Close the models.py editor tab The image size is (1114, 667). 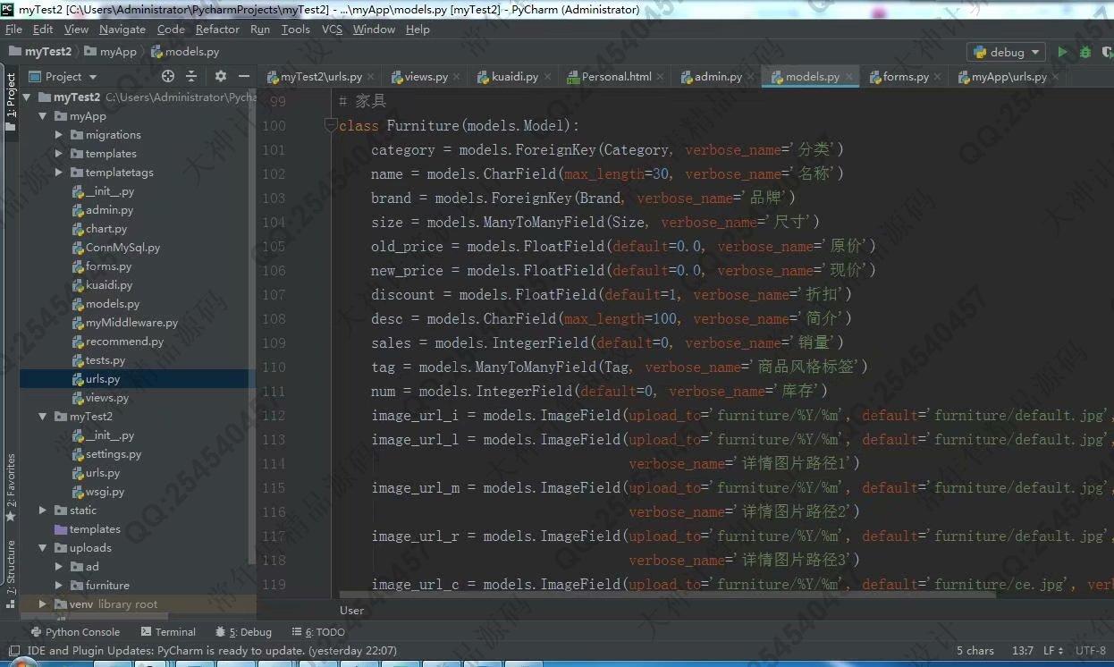[x=848, y=77]
